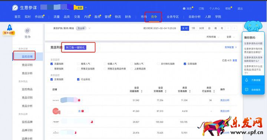Expand the 主店 shop switch dropdown
This screenshot has height=140, width=267.
[x=86, y=7]
